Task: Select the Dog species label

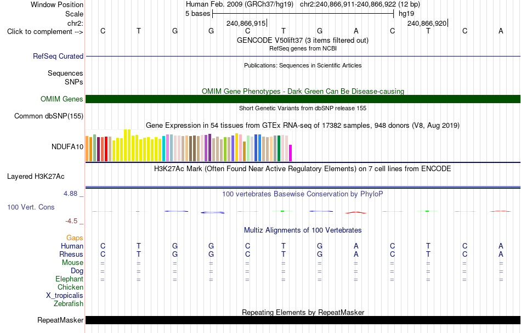Action: tap(77, 271)
